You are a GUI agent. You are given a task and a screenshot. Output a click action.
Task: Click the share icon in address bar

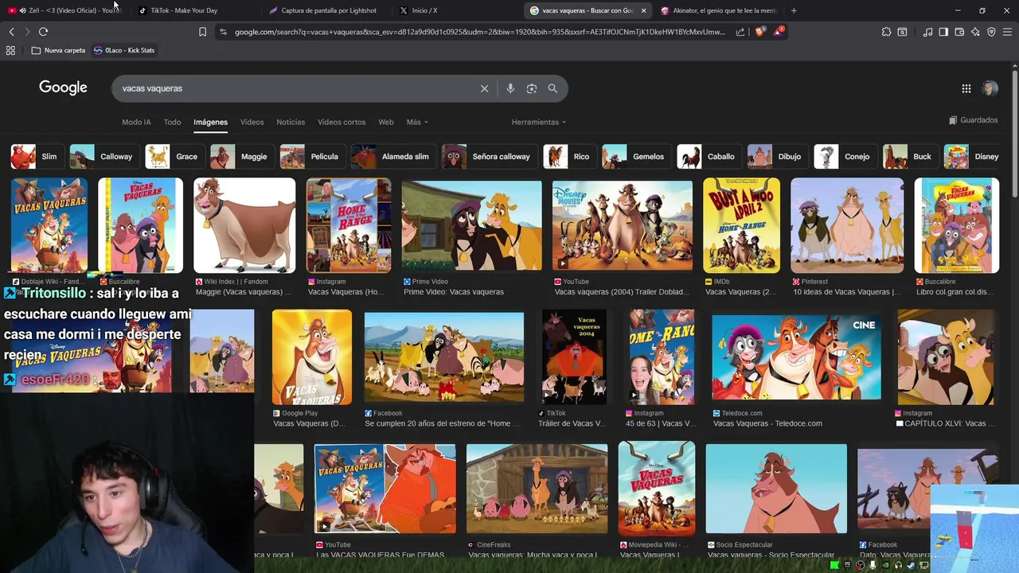pyautogui.click(x=740, y=32)
